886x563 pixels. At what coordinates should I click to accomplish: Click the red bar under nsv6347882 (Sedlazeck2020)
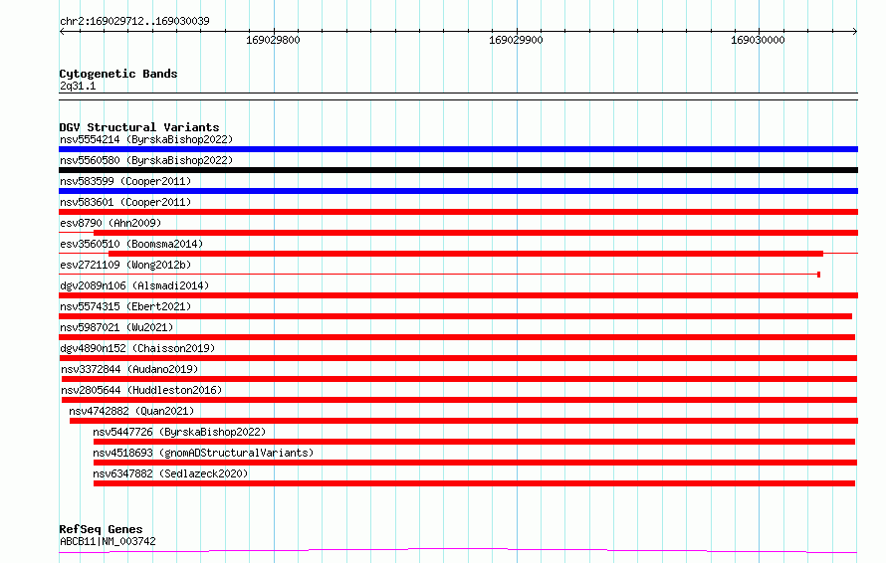(x=474, y=483)
